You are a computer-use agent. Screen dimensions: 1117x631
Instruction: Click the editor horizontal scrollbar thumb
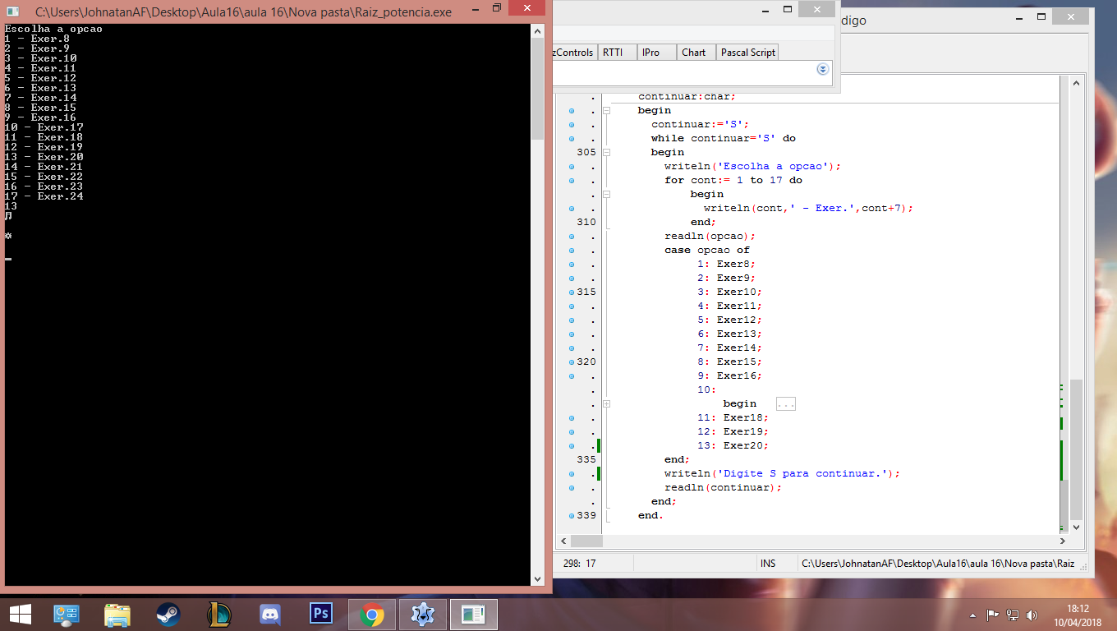coord(586,541)
